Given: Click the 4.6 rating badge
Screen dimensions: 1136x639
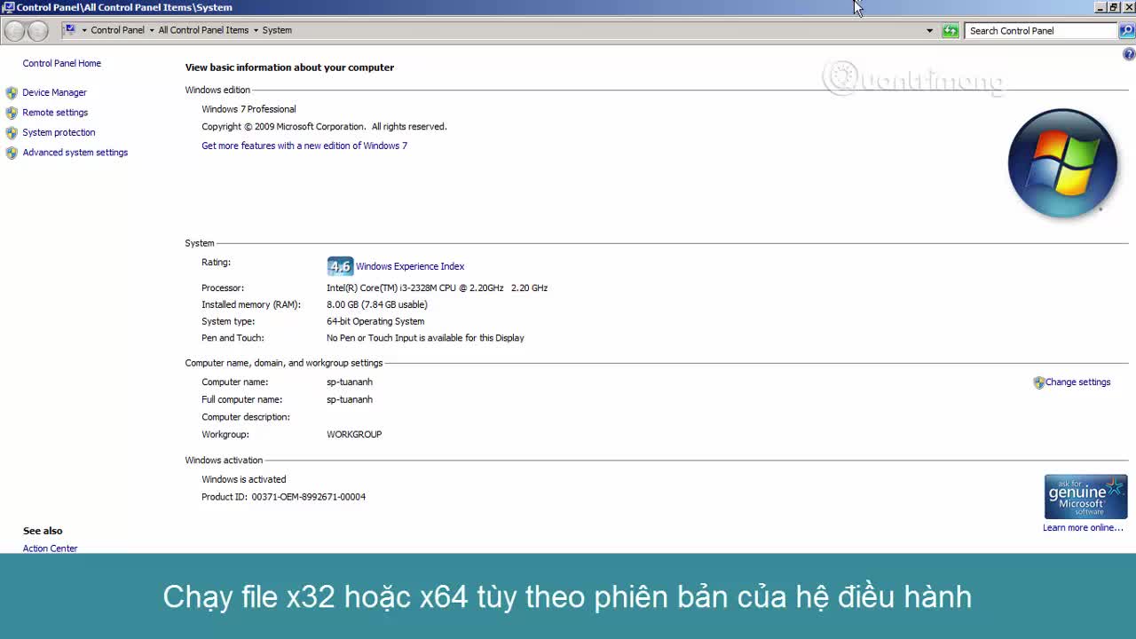Looking at the screenshot, I should (x=340, y=266).
